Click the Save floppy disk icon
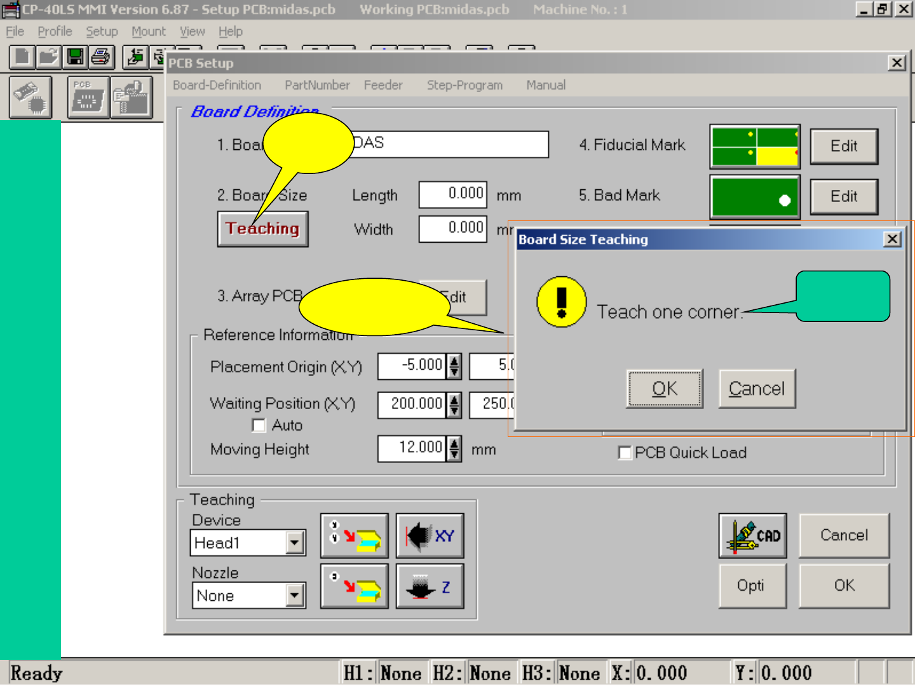This screenshot has width=915, height=686. pos(75,57)
